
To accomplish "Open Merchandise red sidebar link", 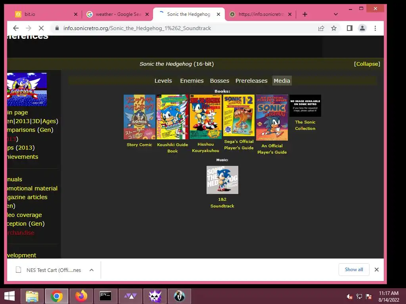I will coord(21,233).
